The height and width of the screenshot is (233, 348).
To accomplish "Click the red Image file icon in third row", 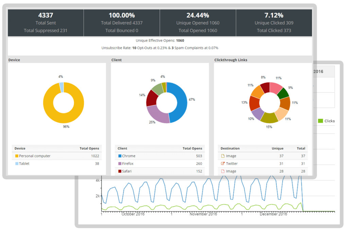I will [223, 171].
